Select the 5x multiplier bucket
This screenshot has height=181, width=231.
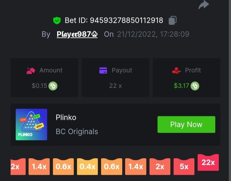(x=184, y=167)
